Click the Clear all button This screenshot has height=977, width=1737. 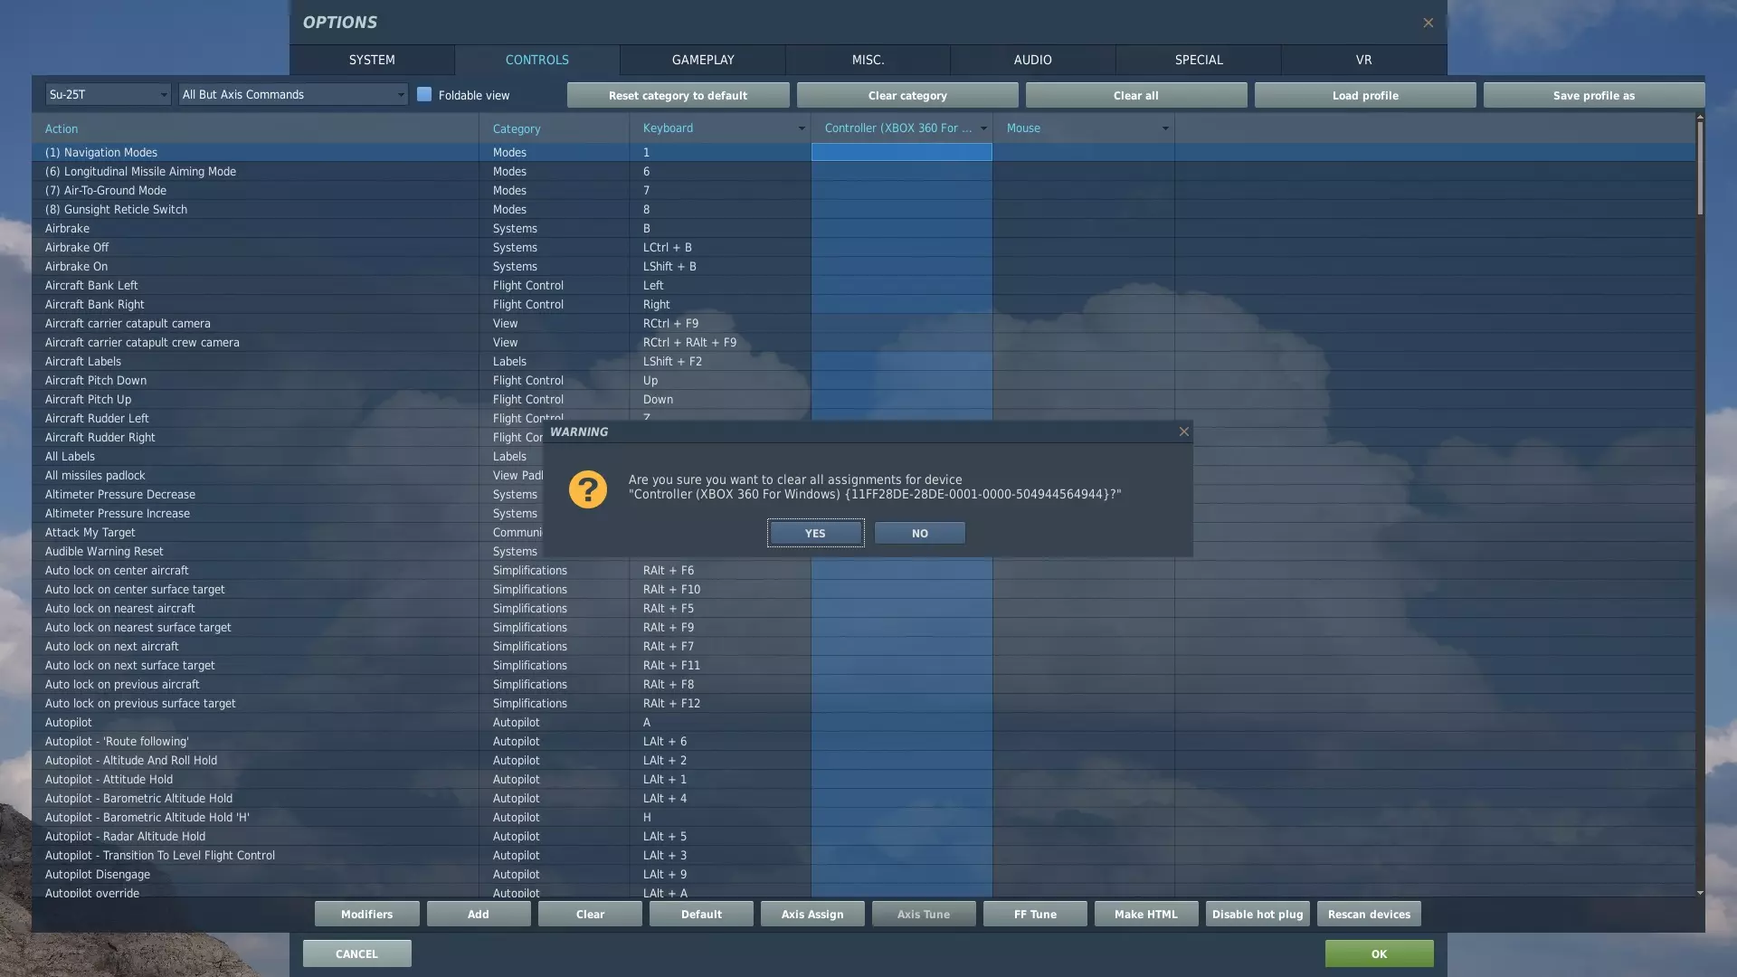pyautogui.click(x=1135, y=95)
